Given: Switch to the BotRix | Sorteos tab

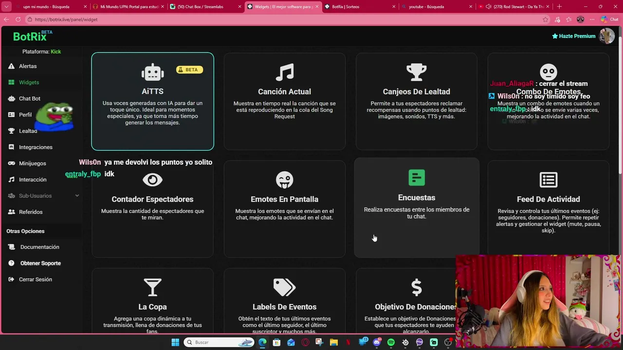Looking at the screenshot, I should click(x=359, y=7).
